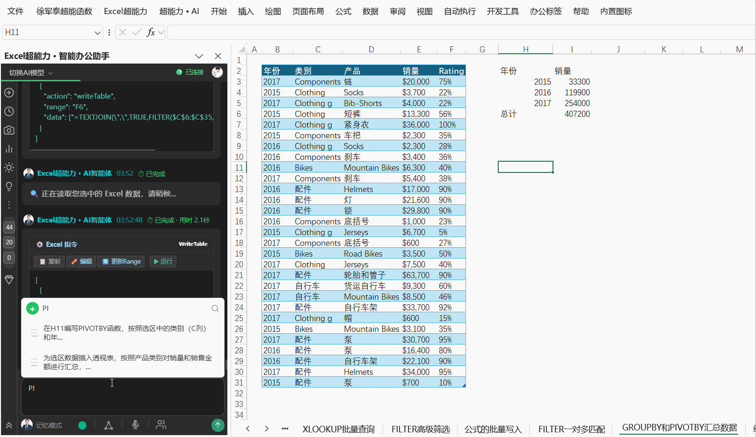
Task: Click next sheet navigation arrow
Action: pyautogui.click(x=267, y=429)
